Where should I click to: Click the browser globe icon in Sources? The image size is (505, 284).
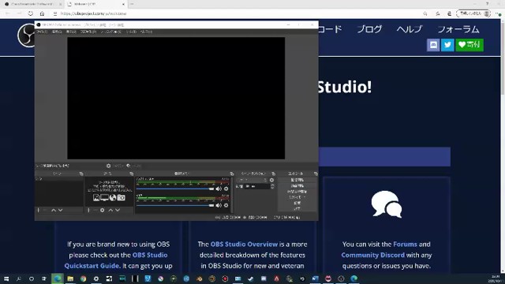113,198
